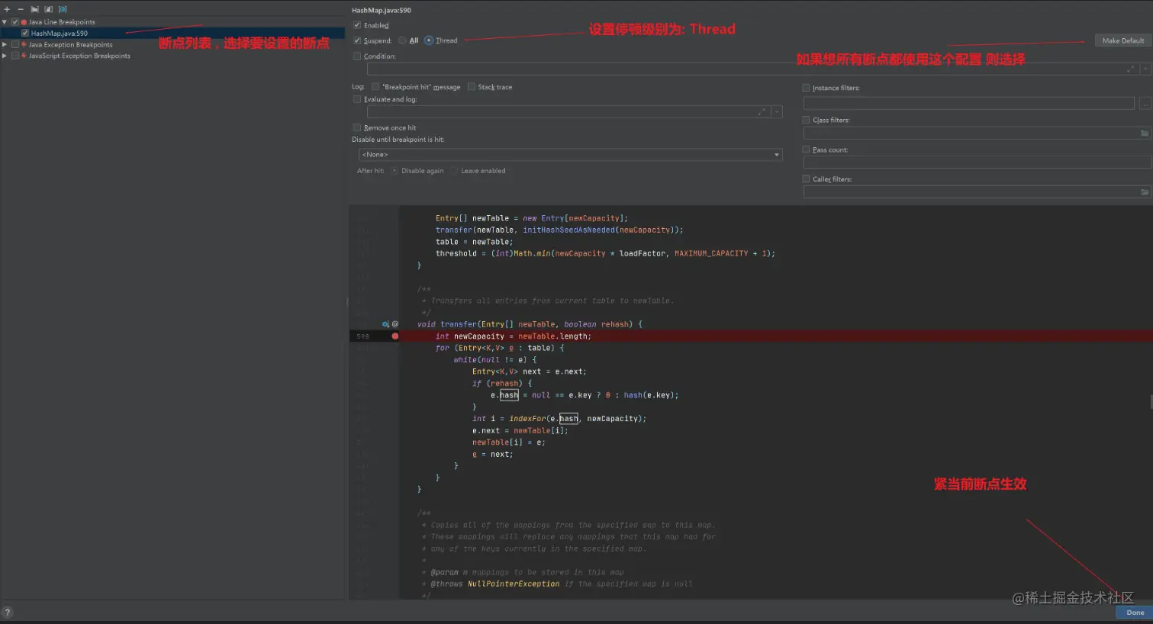The image size is (1153, 624).
Task: Click the Pass count text field
Action: click(977, 162)
